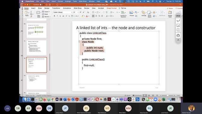Open the Format menu in menu bar

(x=60, y=1)
